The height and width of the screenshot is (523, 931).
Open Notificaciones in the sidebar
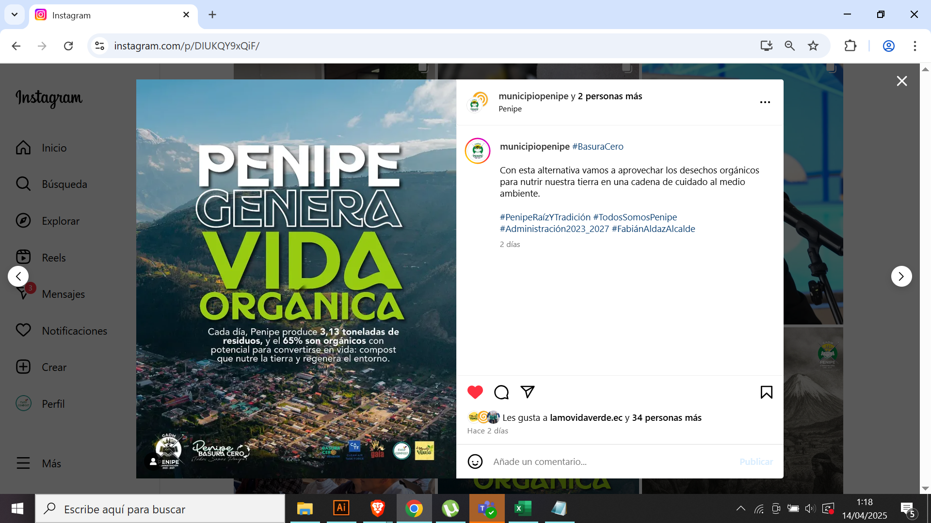coord(62,331)
